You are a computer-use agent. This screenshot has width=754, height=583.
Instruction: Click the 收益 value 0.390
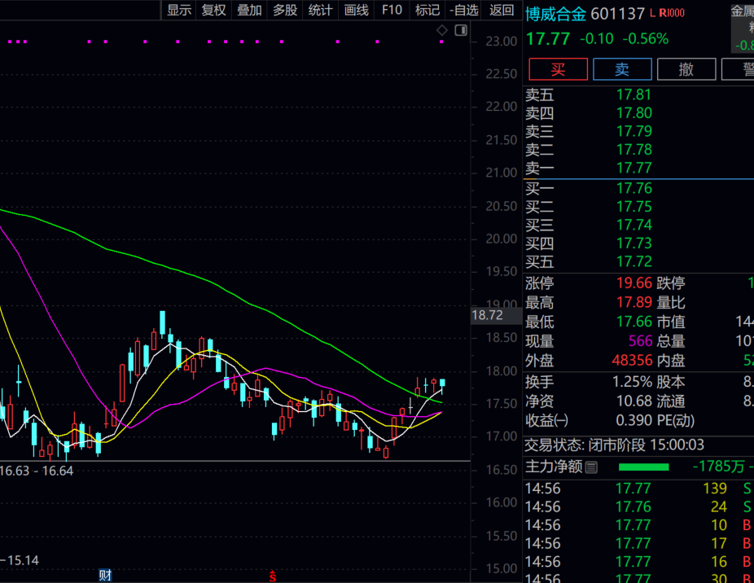point(634,420)
